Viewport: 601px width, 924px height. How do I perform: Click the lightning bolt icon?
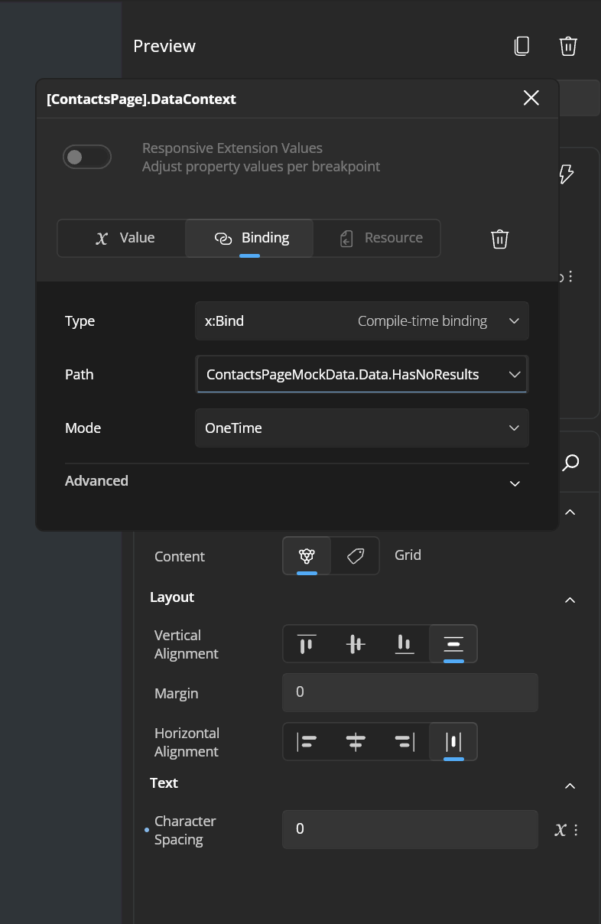click(x=566, y=174)
